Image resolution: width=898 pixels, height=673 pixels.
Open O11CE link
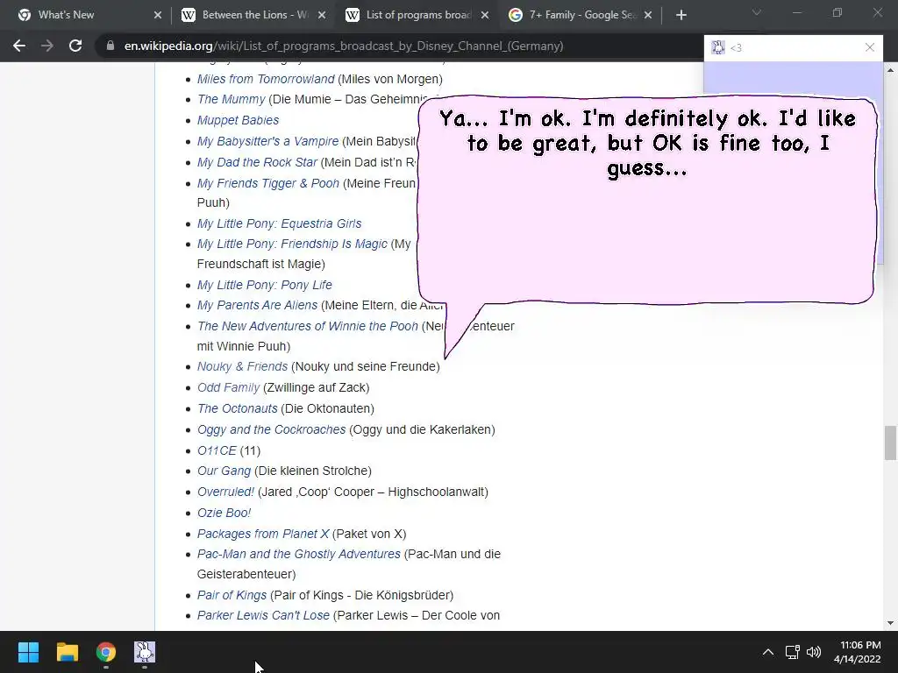pos(217,451)
